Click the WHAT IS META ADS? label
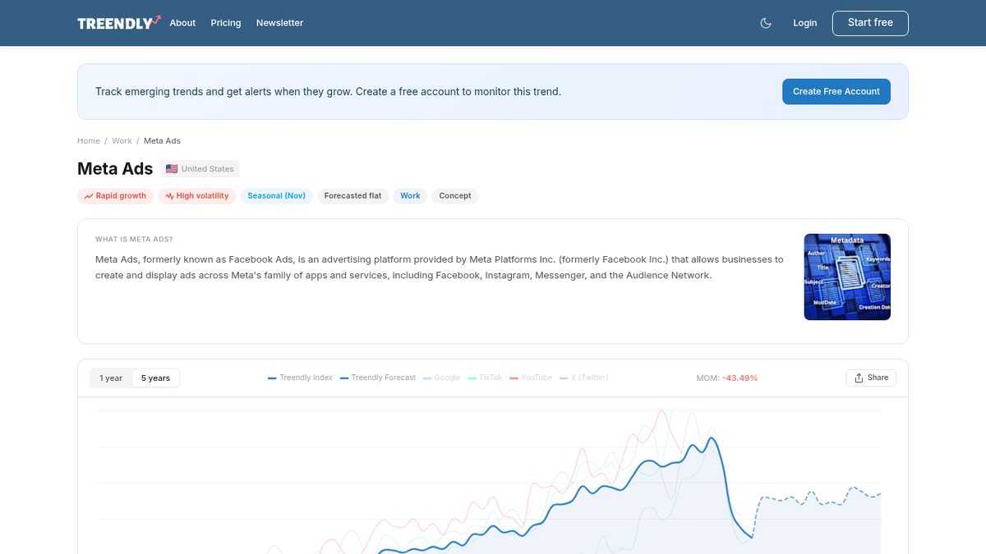986x554 pixels. point(134,240)
